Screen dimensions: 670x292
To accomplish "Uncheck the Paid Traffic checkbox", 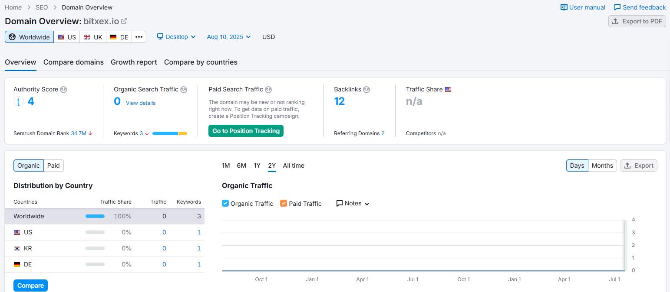I will (284, 203).
